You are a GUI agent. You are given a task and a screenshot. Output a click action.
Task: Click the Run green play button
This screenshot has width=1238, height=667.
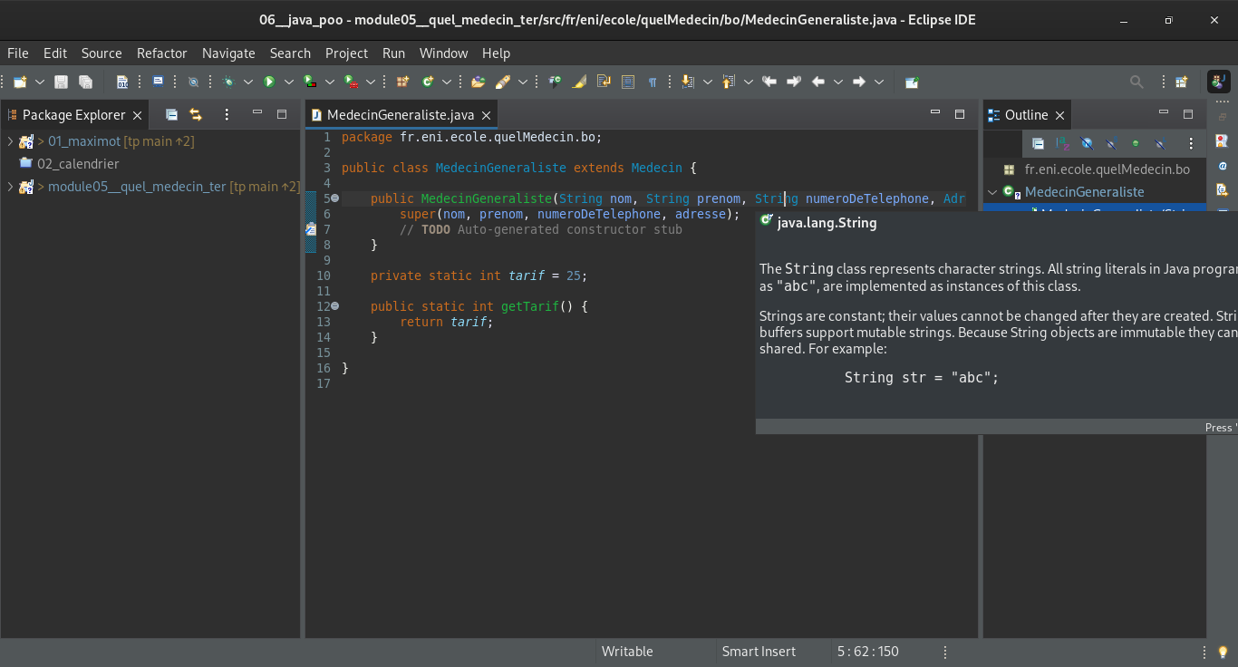click(269, 82)
